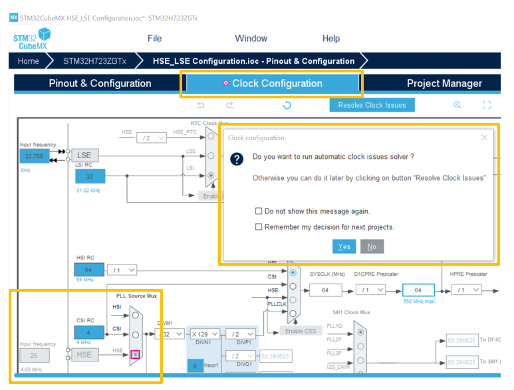Switch to Clock Configuration tab
Image resolution: width=514 pixels, height=390 pixels.
tap(273, 84)
